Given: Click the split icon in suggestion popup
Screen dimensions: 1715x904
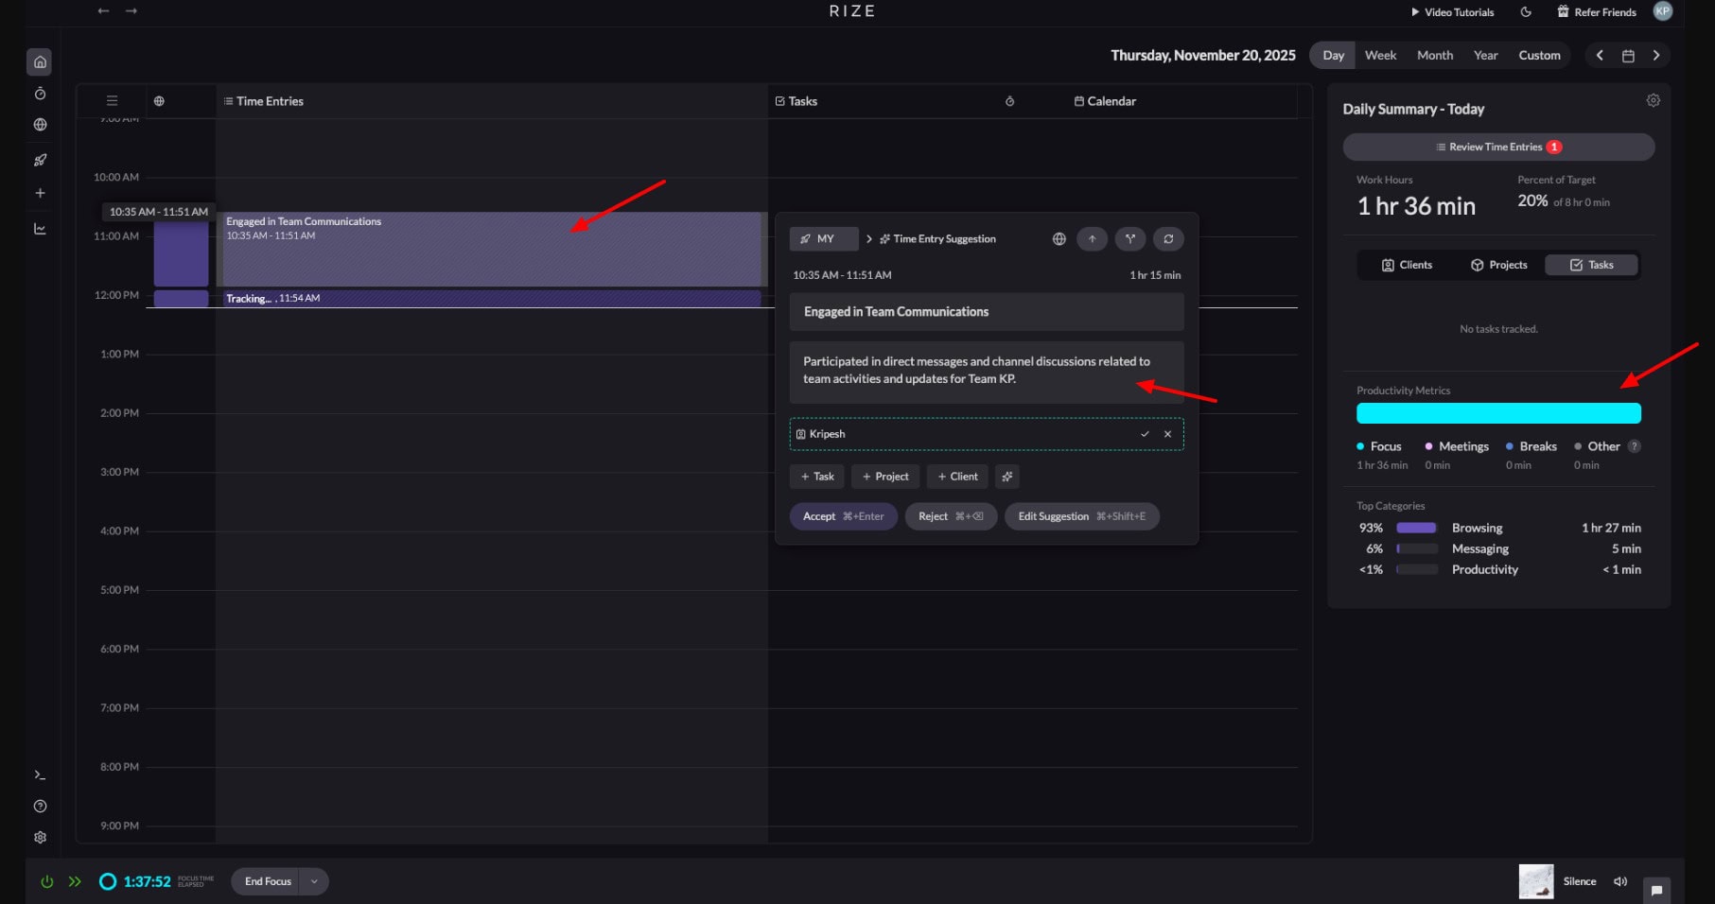Looking at the screenshot, I should [1129, 239].
